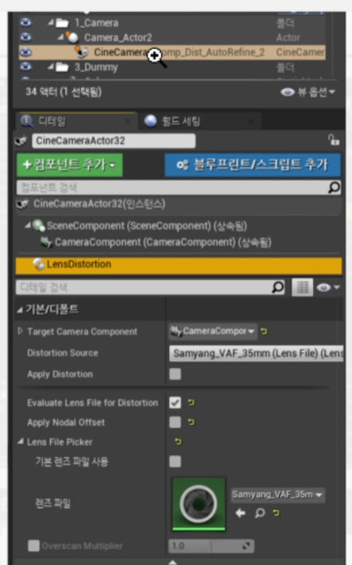Enable the 기본 렌즈 파일 사용 checkbox

[x=175, y=461]
